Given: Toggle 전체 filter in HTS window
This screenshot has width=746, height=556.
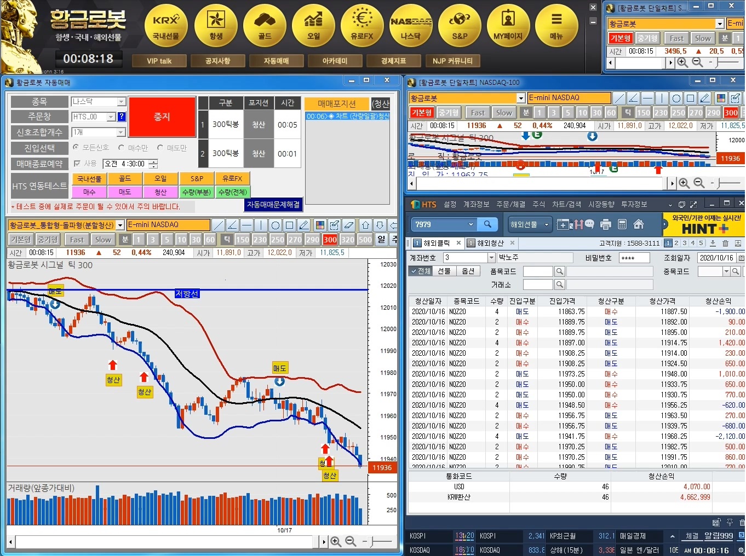Looking at the screenshot, I should click(420, 271).
